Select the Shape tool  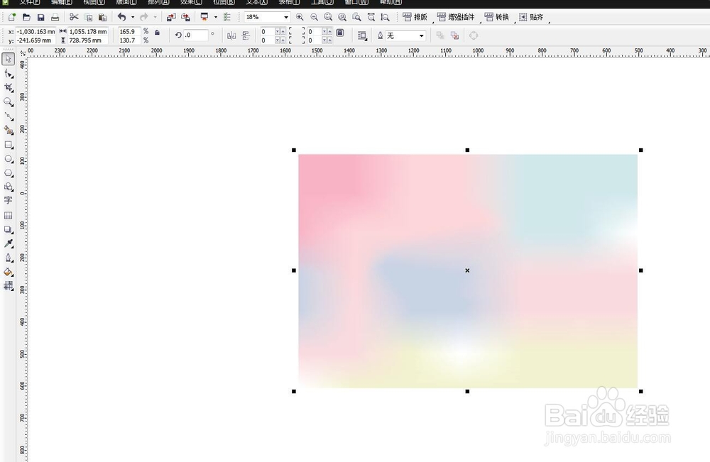(8, 74)
